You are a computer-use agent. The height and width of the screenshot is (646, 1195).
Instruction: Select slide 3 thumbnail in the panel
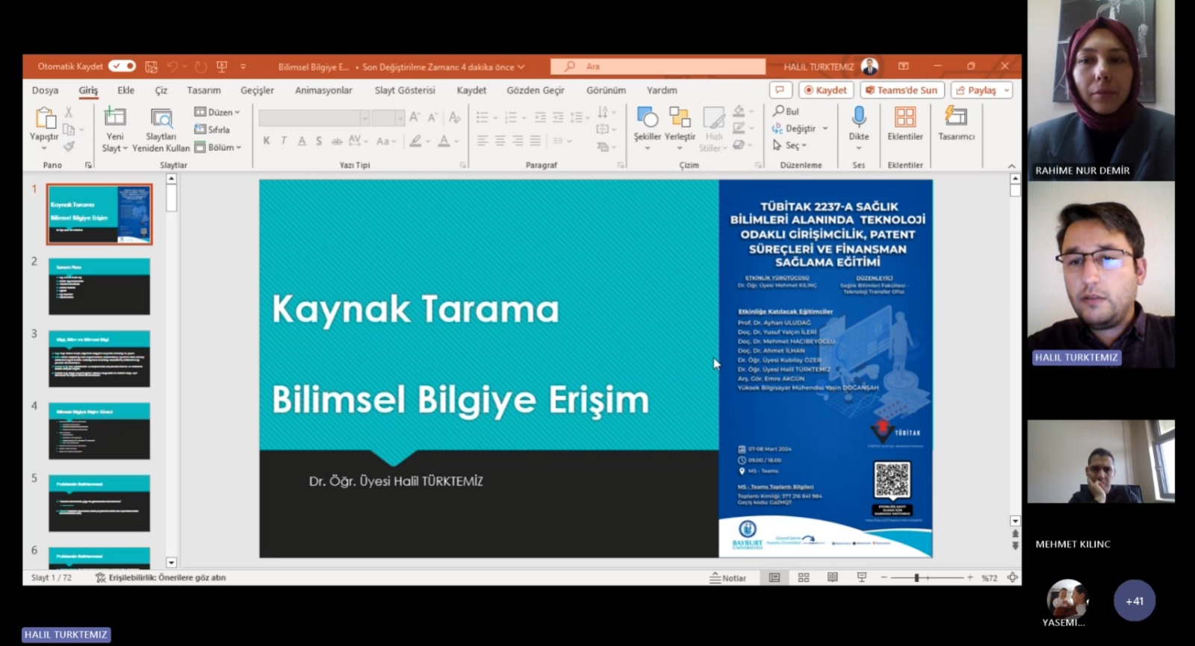pos(99,359)
